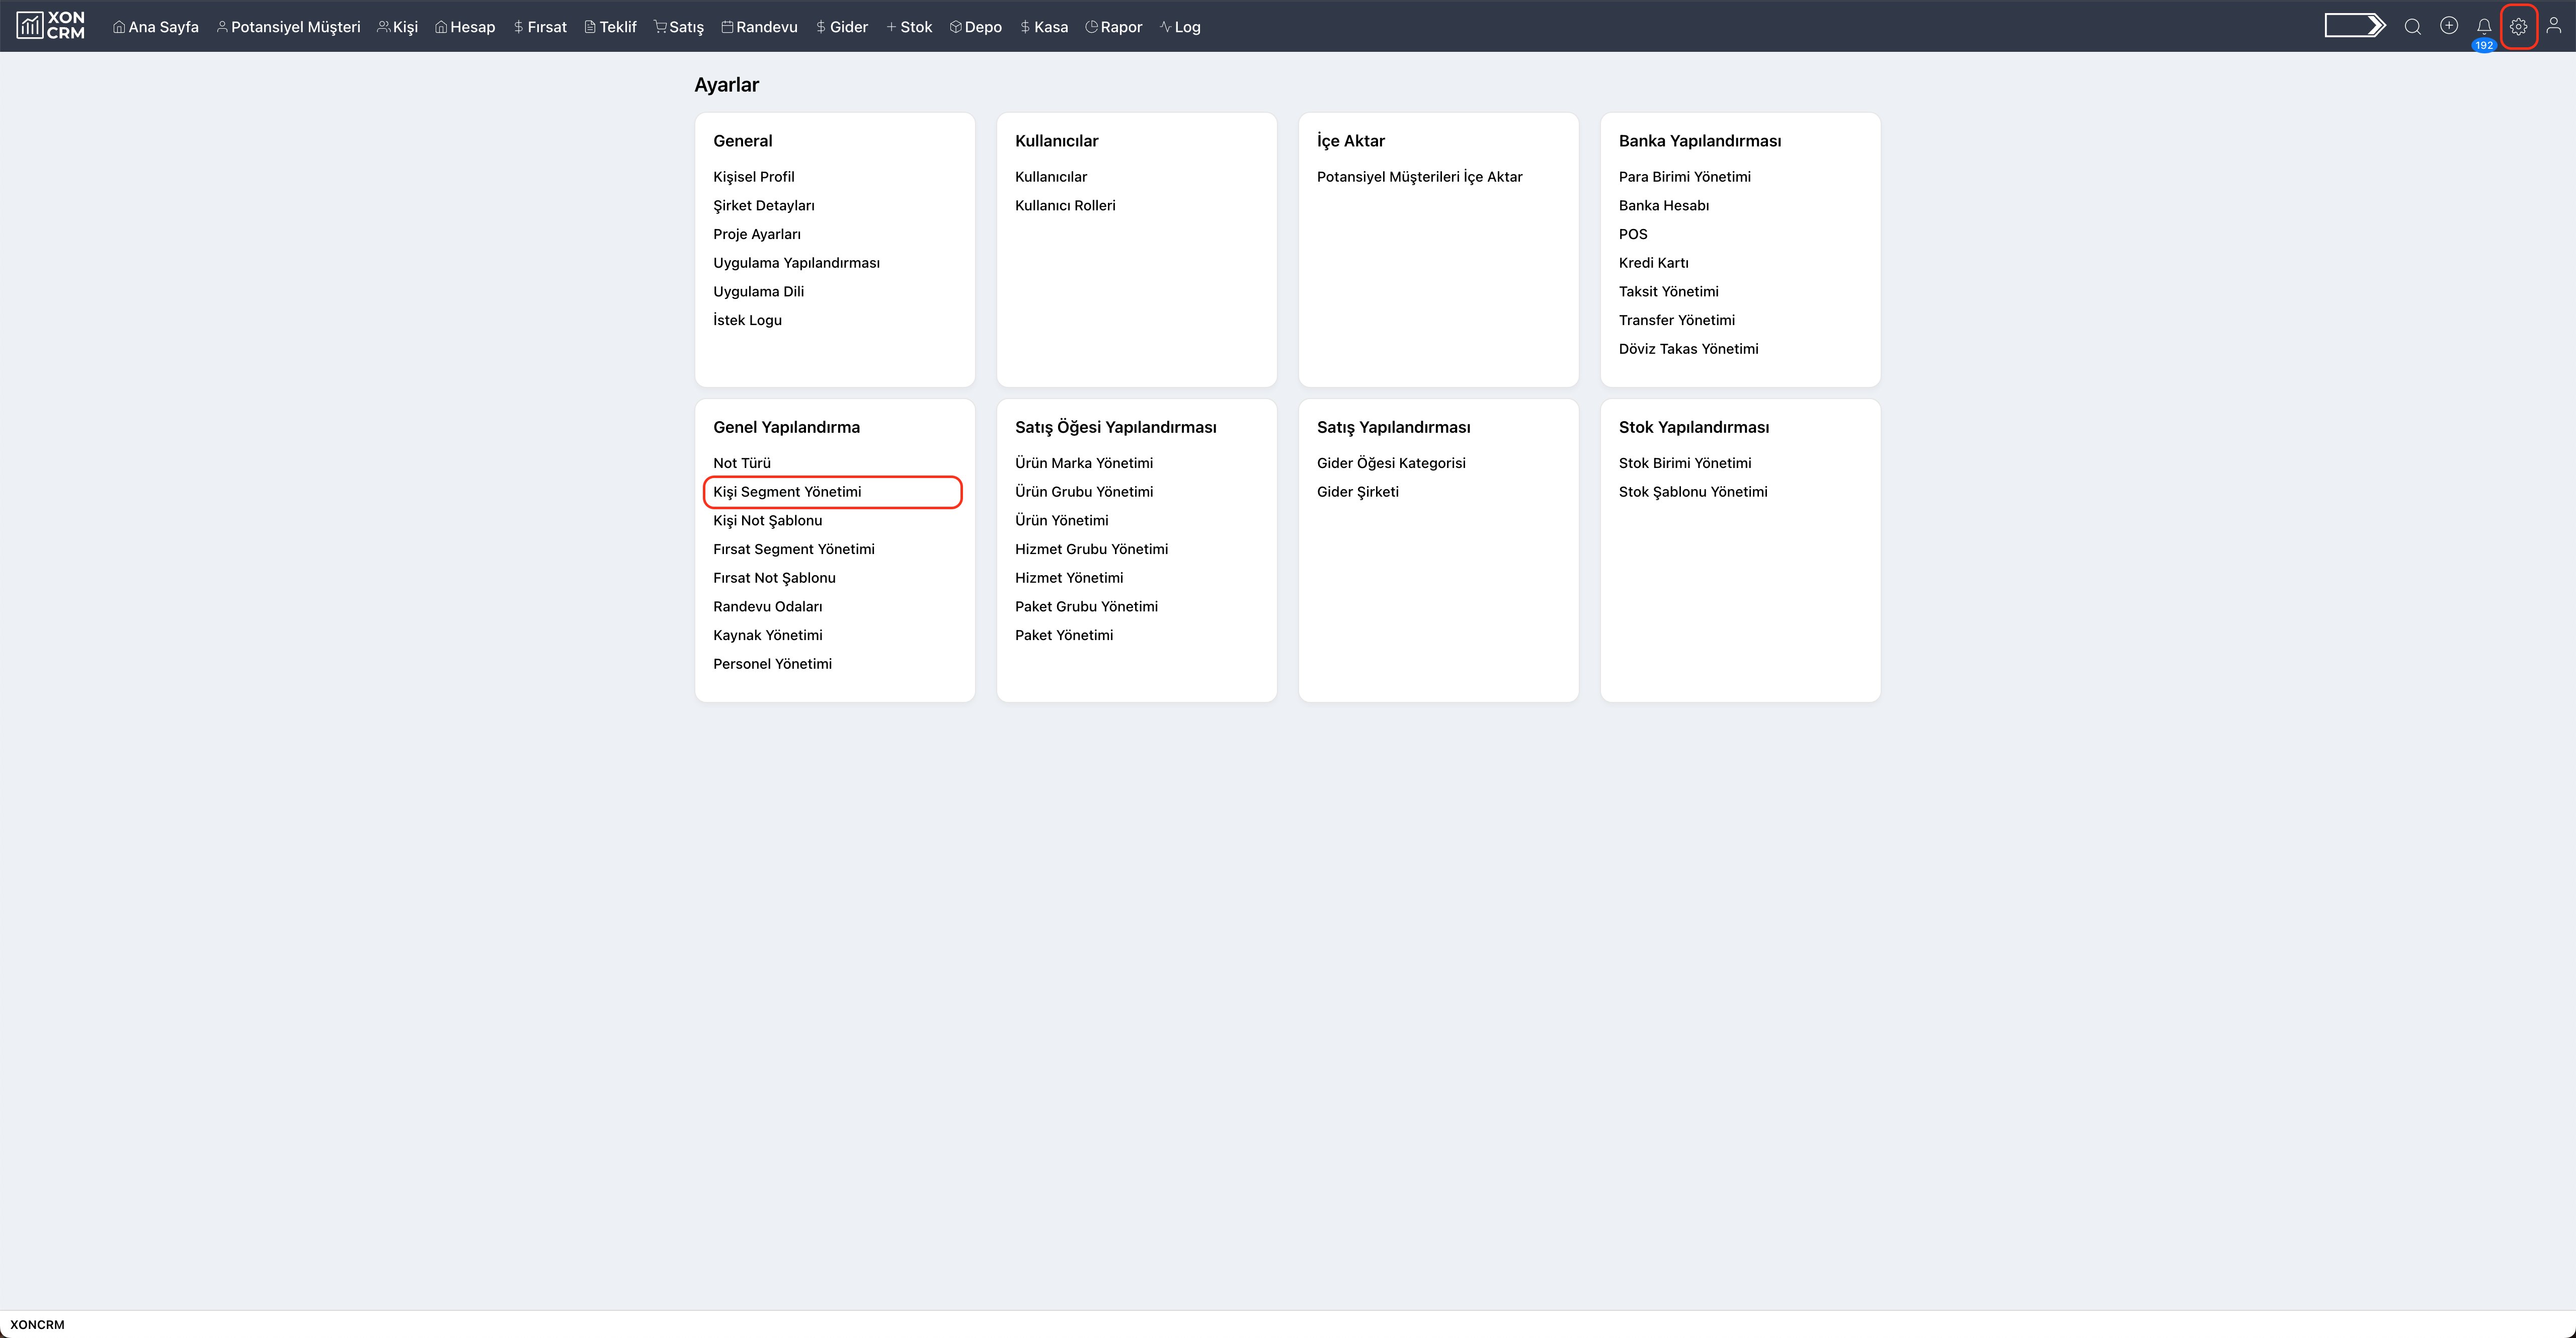
Task: Open the Kişi navbar item
Action: pos(397,27)
